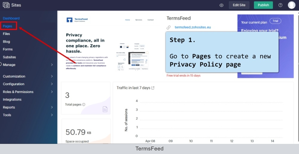Go to Pages in the sidebar
The height and width of the screenshot is (154, 299).
[x=8, y=26]
